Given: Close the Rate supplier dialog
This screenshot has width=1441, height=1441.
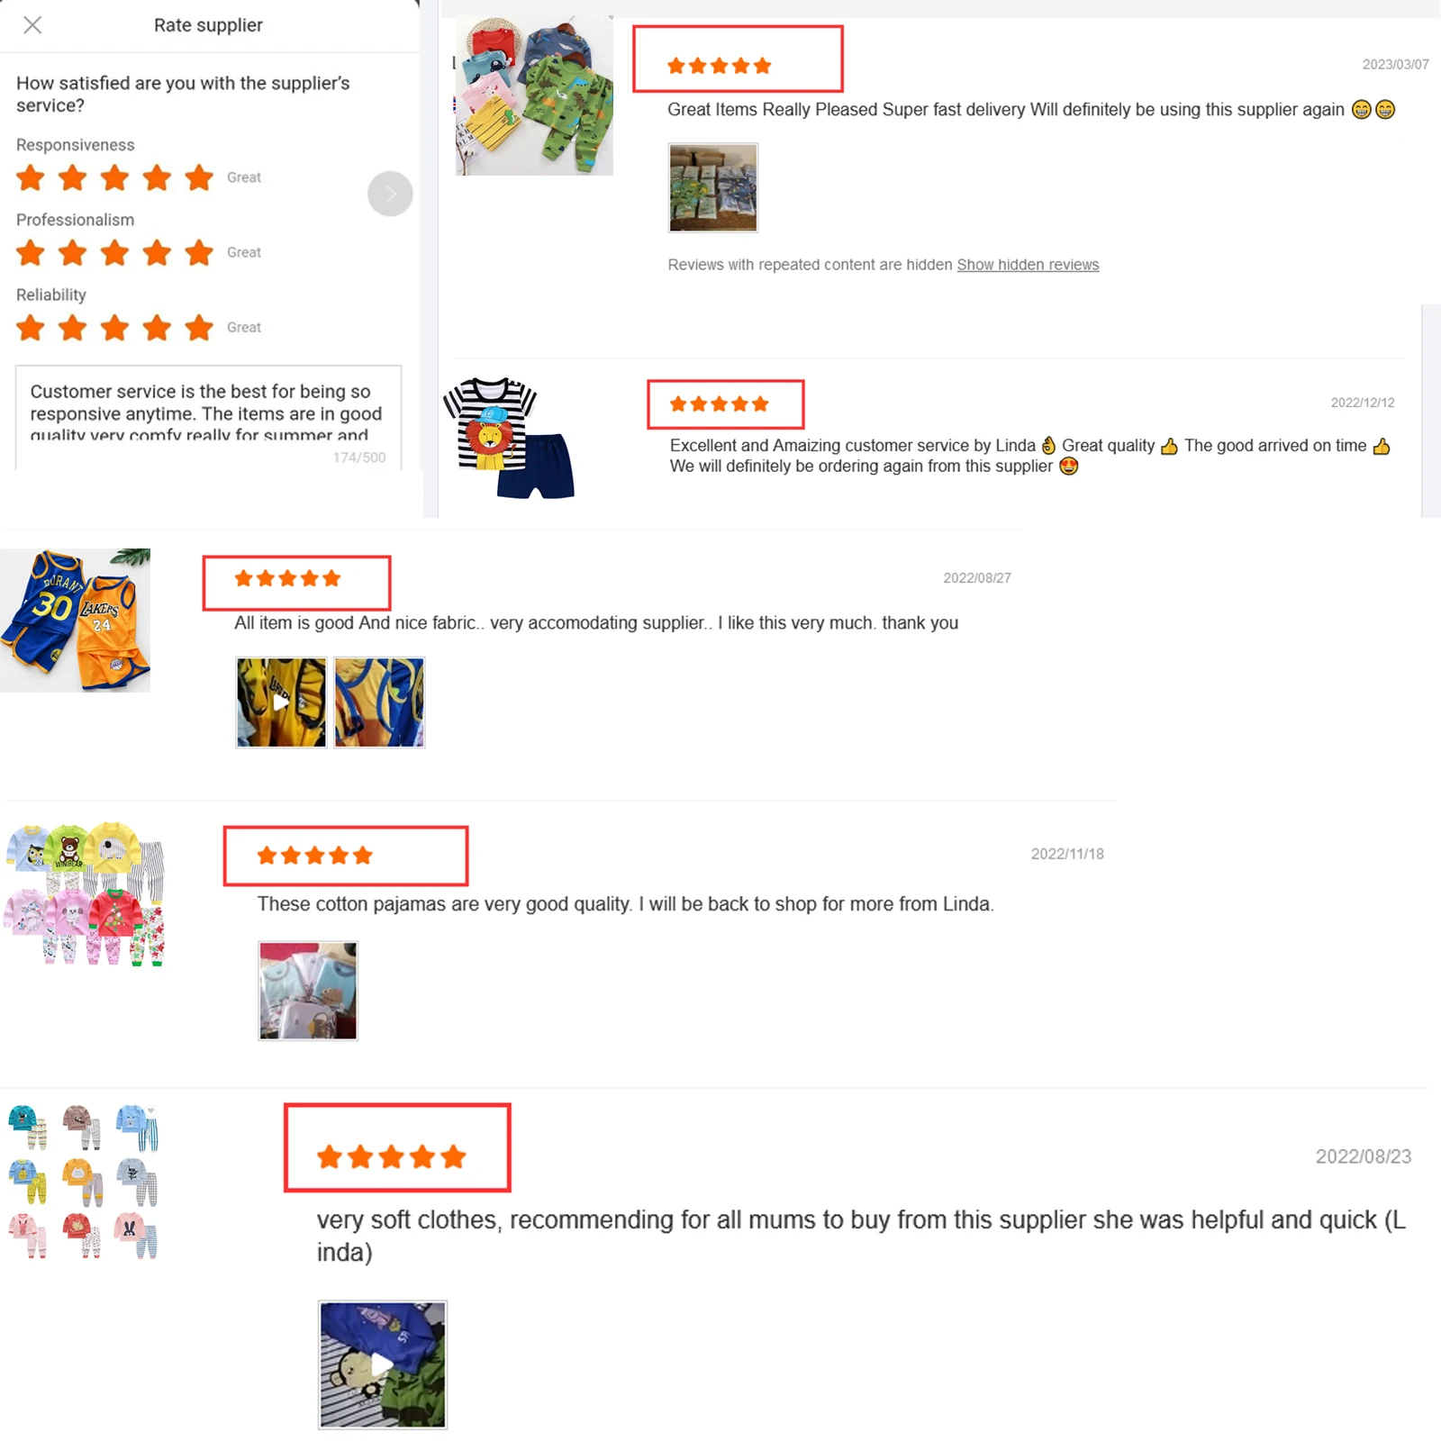Looking at the screenshot, I should [32, 25].
